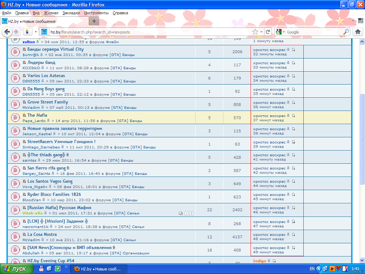Open the Indigo user link
365x274 pixels.
[x=259, y=261]
